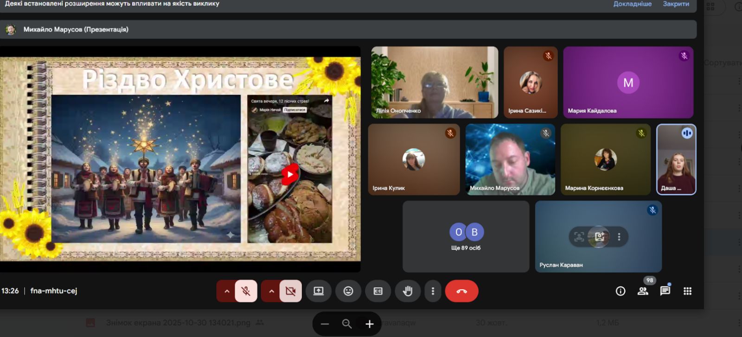Image resolution: width=742 pixels, height=337 pixels.
Task: Click the present screen share icon
Action: [319, 291]
